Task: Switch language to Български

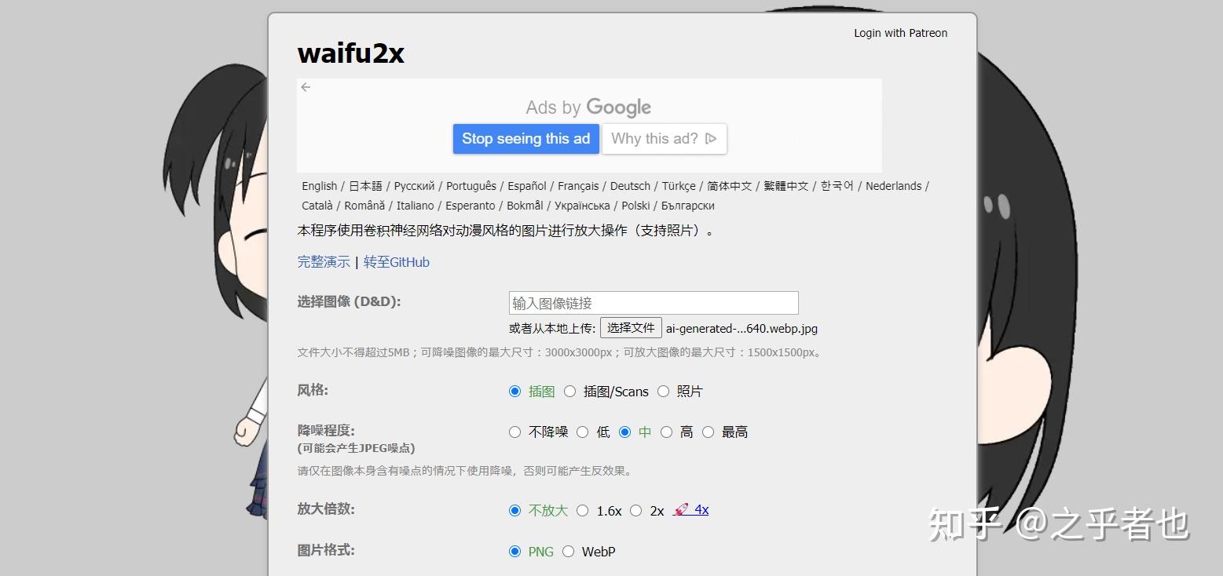Action: coord(688,206)
